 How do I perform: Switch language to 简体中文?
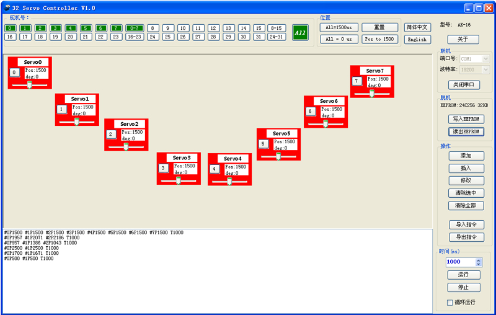pos(417,27)
